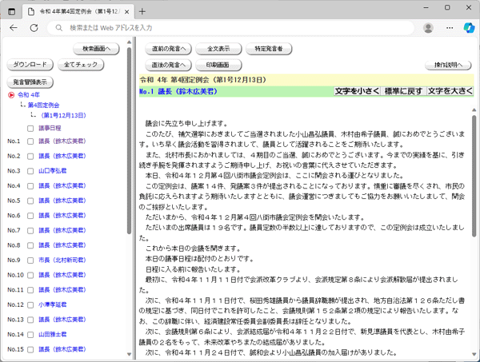
Task: Check the No.15 議長 checkbox
Action: 30,350
